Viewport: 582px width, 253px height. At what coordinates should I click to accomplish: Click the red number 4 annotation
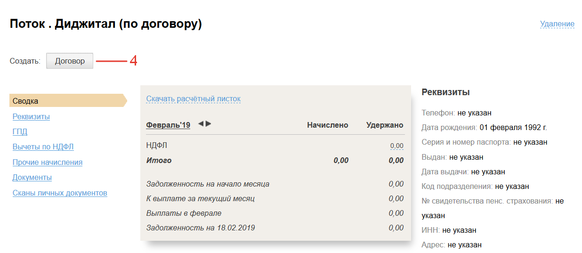133,61
